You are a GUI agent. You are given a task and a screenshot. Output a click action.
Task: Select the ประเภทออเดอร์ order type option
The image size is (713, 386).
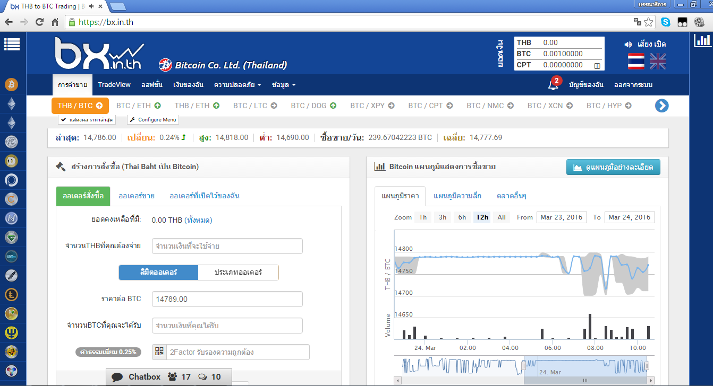click(238, 273)
